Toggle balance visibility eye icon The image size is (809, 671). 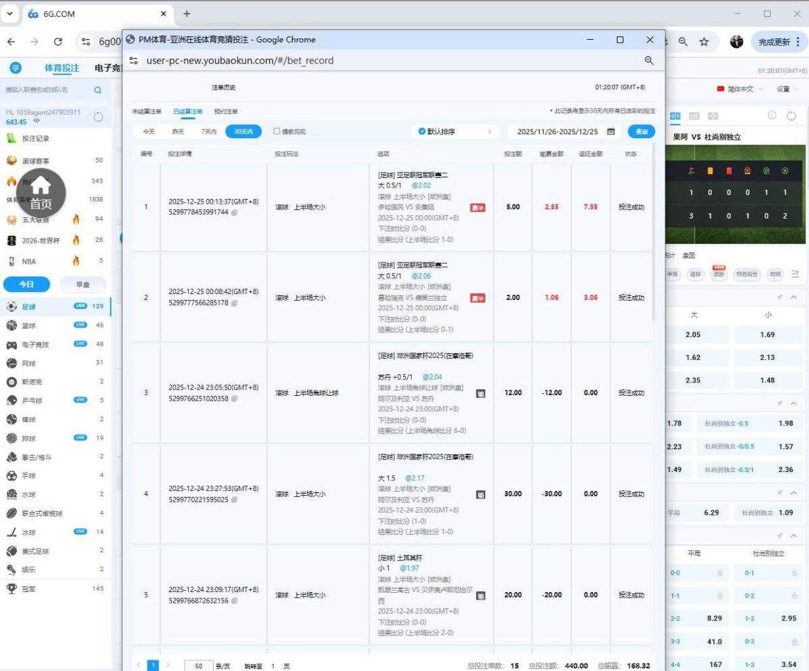[36, 121]
